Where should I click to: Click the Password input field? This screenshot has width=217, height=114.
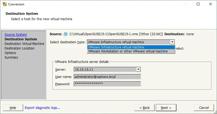pos(107,84)
